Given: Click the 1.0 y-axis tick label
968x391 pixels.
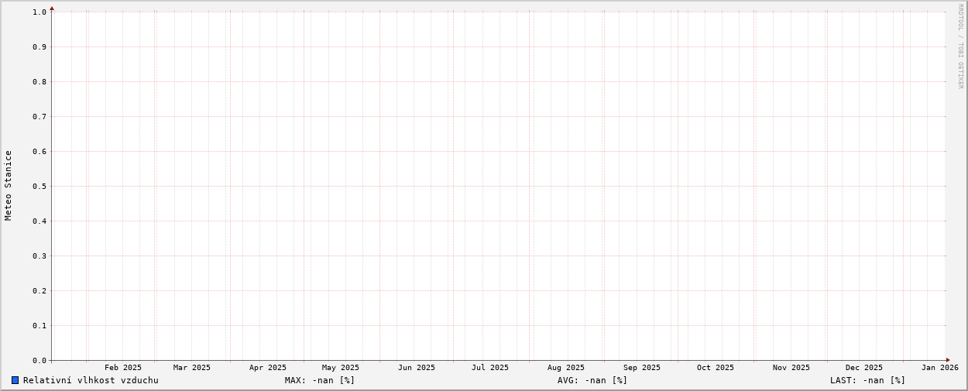Looking at the screenshot, I should click(39, 12).
